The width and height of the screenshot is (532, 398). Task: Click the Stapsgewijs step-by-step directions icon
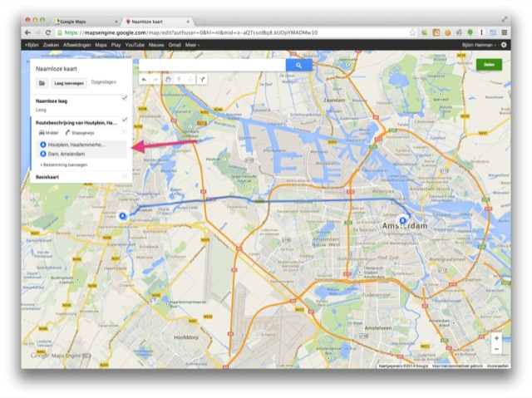click(67, 133)
